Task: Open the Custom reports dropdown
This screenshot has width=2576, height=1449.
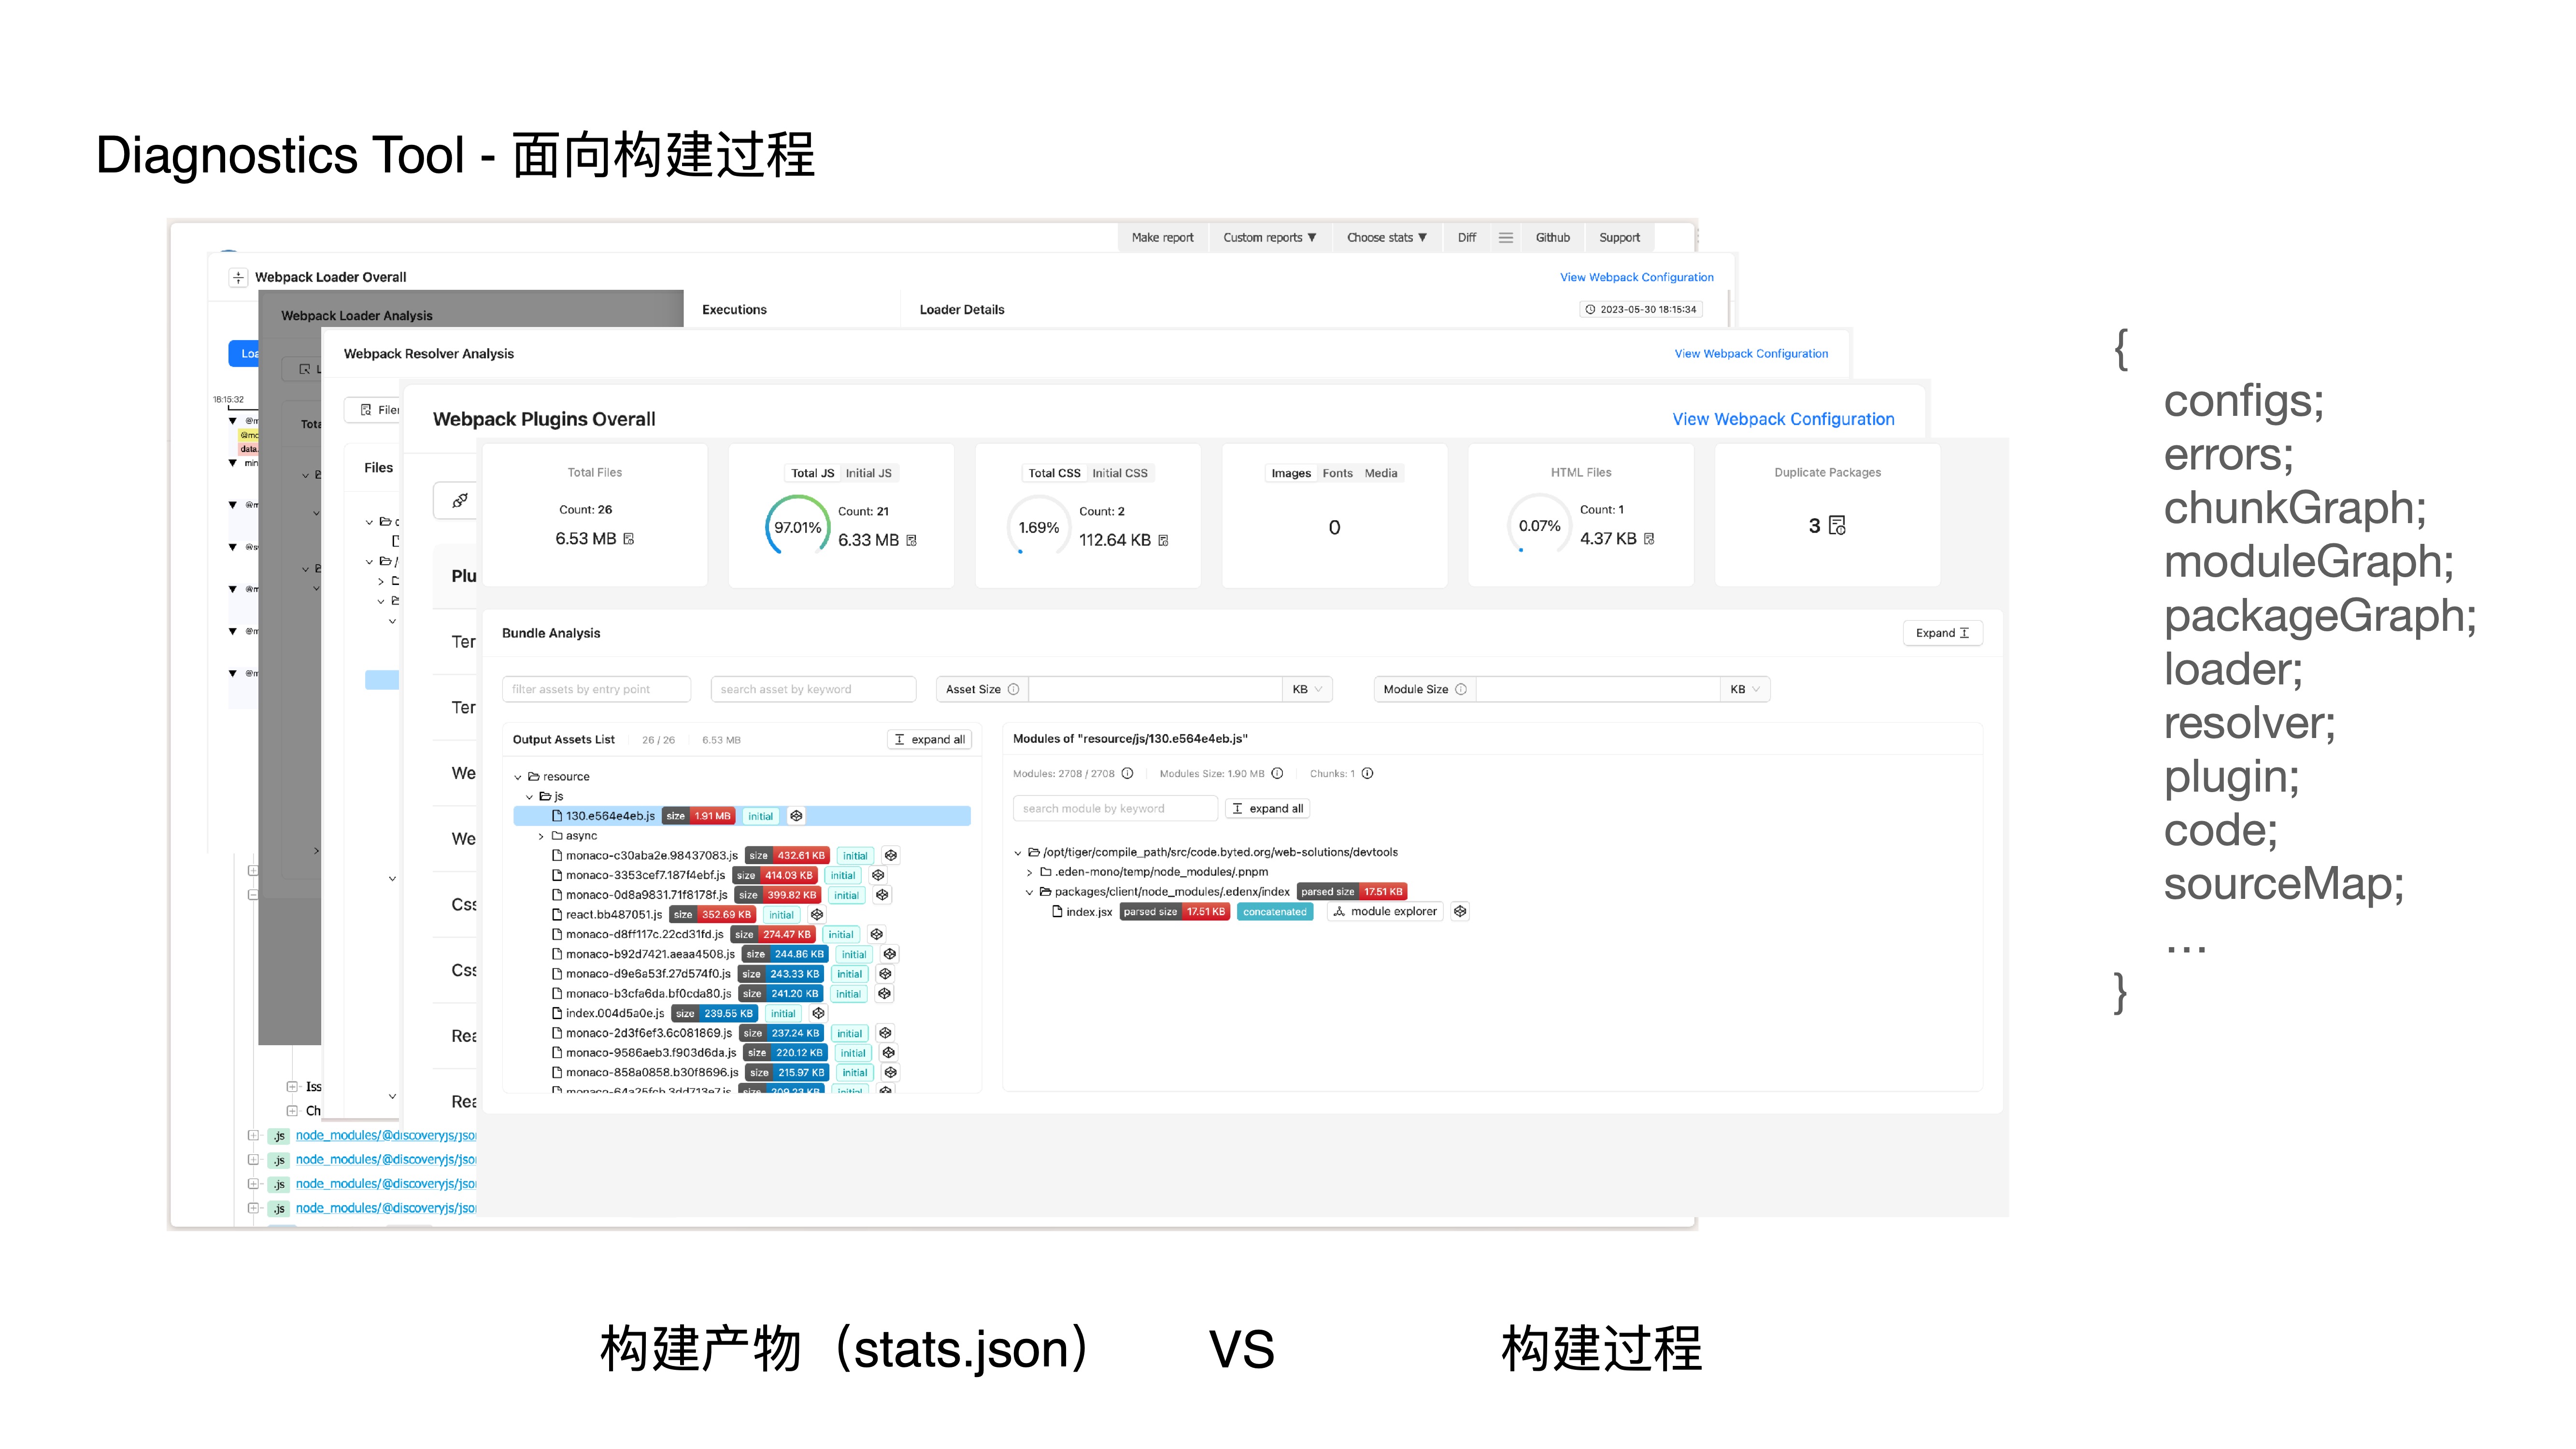Action: pos(1269,238)
